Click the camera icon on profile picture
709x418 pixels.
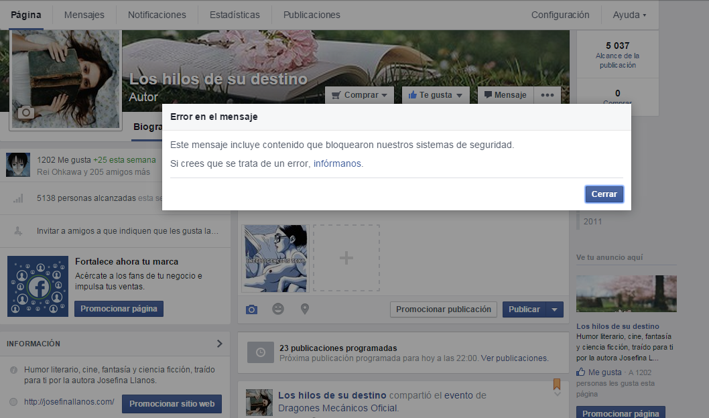coord(26,113)
